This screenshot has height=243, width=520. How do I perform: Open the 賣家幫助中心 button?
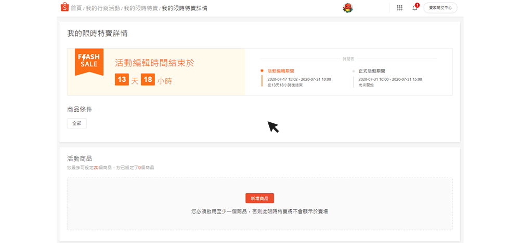[440, 8]
